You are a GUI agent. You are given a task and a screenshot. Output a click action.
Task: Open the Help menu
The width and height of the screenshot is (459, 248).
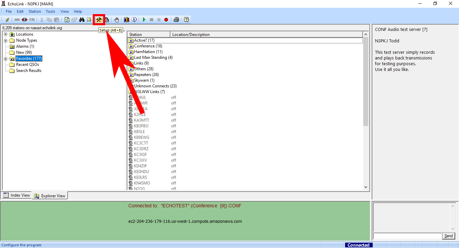point(78,11)
